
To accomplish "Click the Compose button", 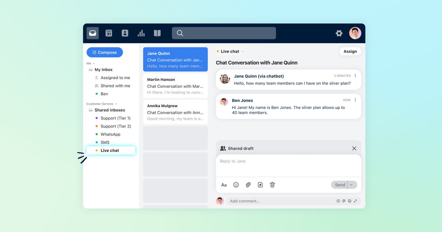I will point(105,52).
